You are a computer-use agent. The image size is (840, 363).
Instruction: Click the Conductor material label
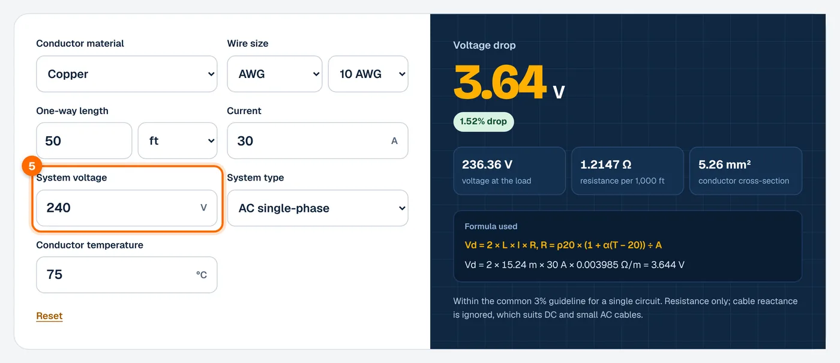tap(80, 43)
